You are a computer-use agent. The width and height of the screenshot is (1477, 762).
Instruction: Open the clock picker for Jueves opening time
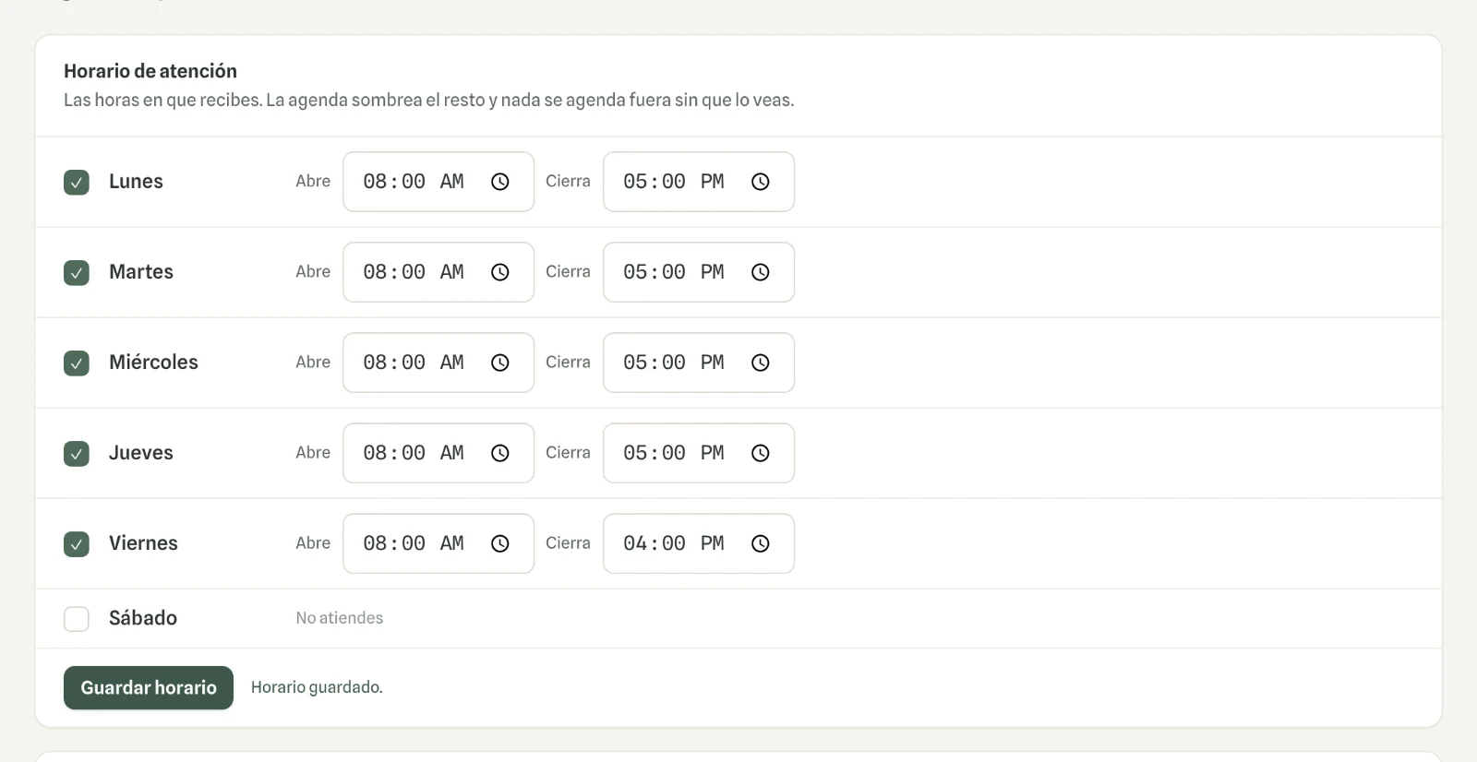pos(500,453)
